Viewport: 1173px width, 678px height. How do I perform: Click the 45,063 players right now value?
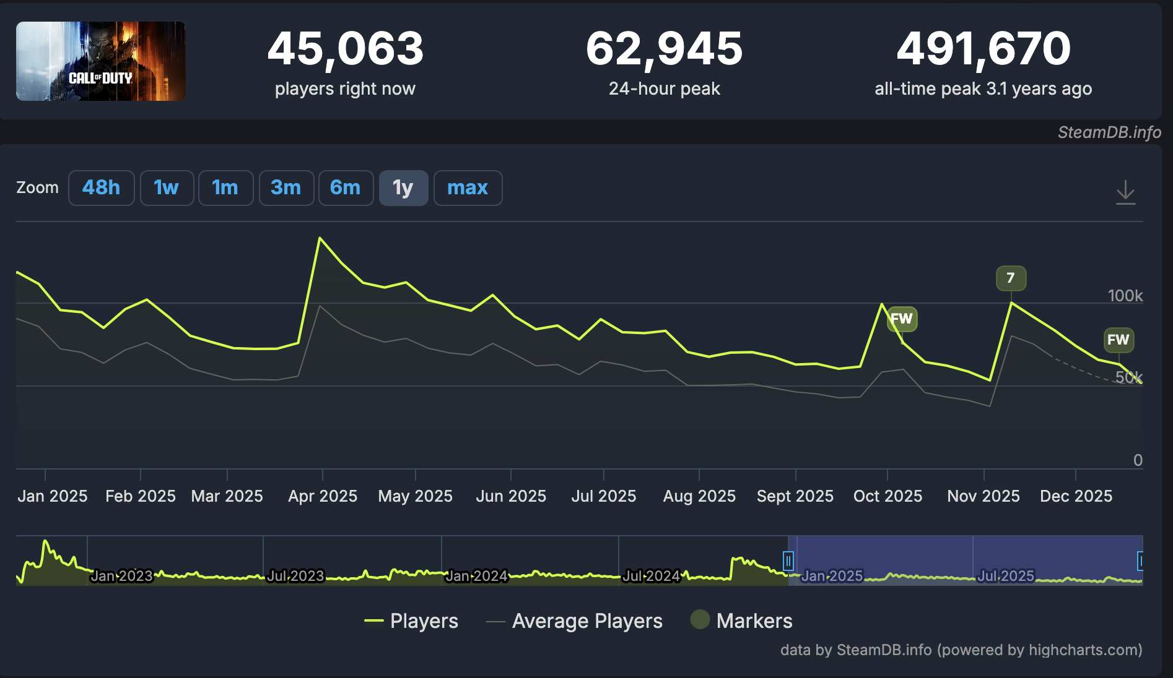pyautogui.click(x=346, y=49)
